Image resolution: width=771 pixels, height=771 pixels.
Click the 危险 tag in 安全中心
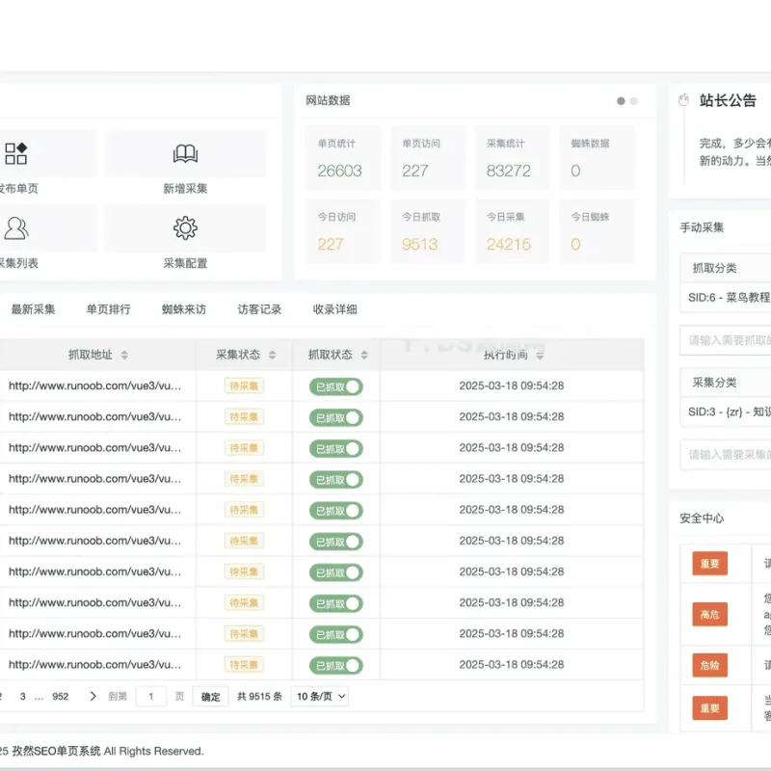pyautogui.click(x=709, y=665)
